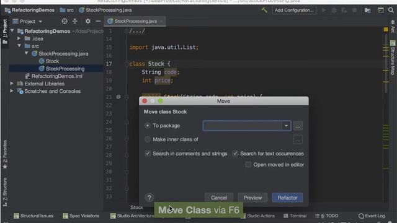This screenshot has width=397, height=223.
Task: Open the To package dropdown arrow
Action: point(286,126)
